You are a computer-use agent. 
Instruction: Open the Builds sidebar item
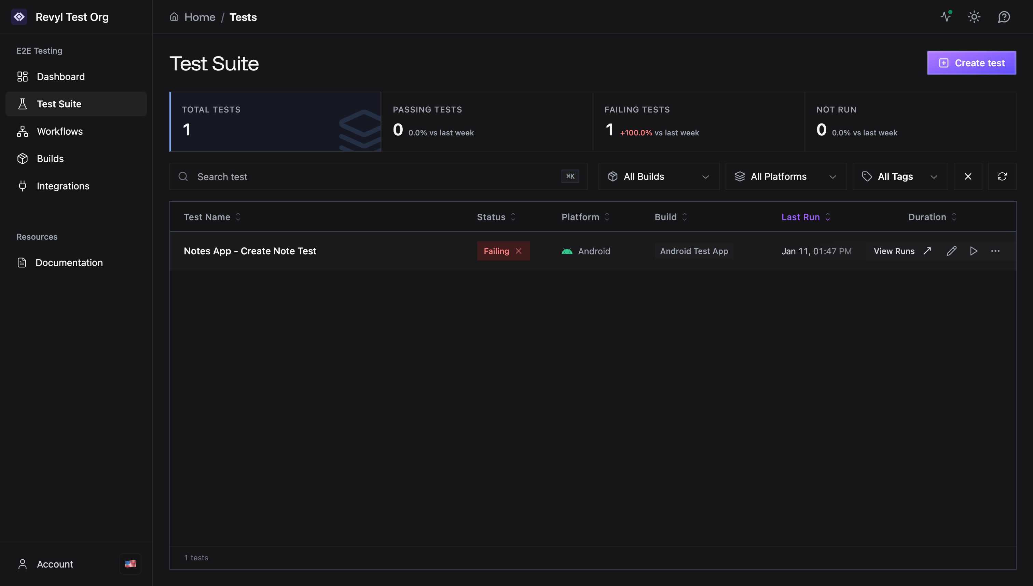(x=50, y=159)
